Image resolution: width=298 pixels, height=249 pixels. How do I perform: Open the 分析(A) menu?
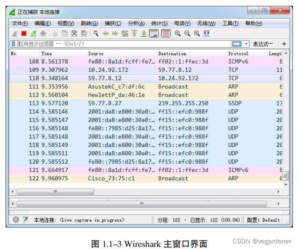pos(136,23)
